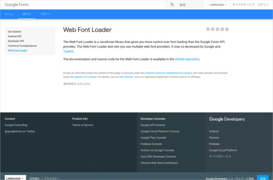Open the Android footer link

tap(214, 131)
